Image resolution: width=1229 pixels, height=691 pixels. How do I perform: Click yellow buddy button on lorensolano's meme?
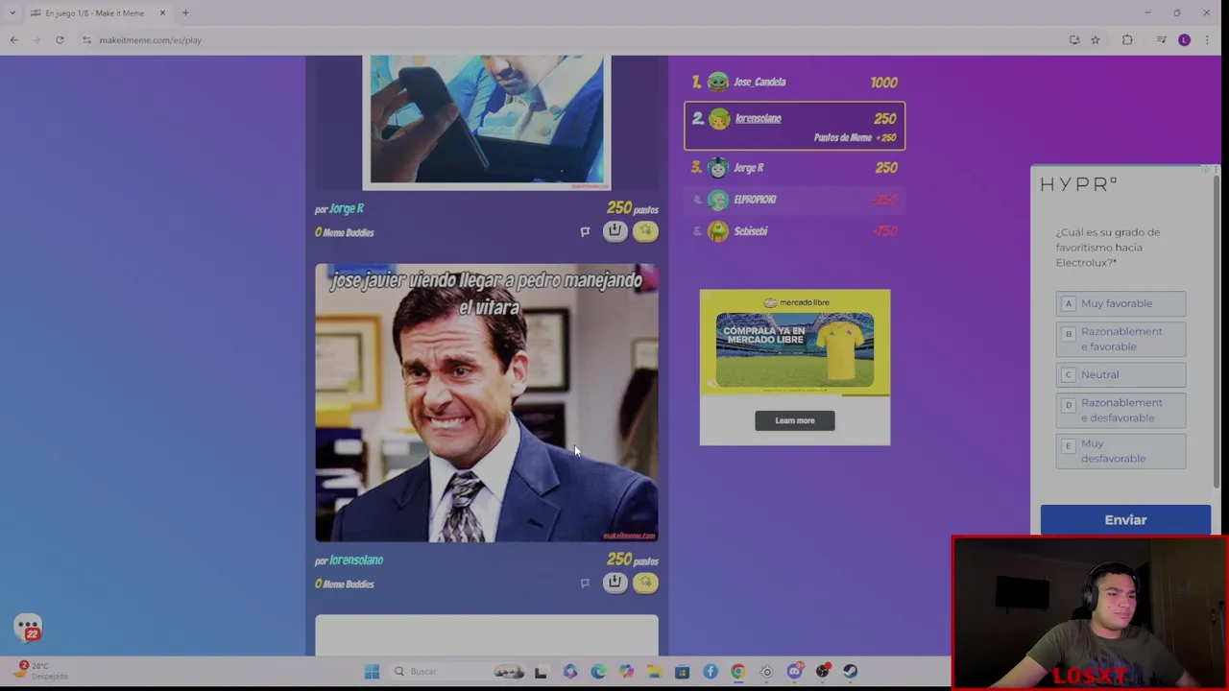[x=645, y=582]
